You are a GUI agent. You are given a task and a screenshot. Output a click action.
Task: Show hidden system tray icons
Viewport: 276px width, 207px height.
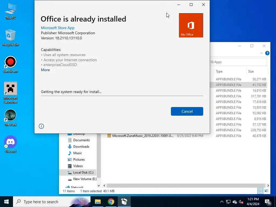click(x=222, y=202)
